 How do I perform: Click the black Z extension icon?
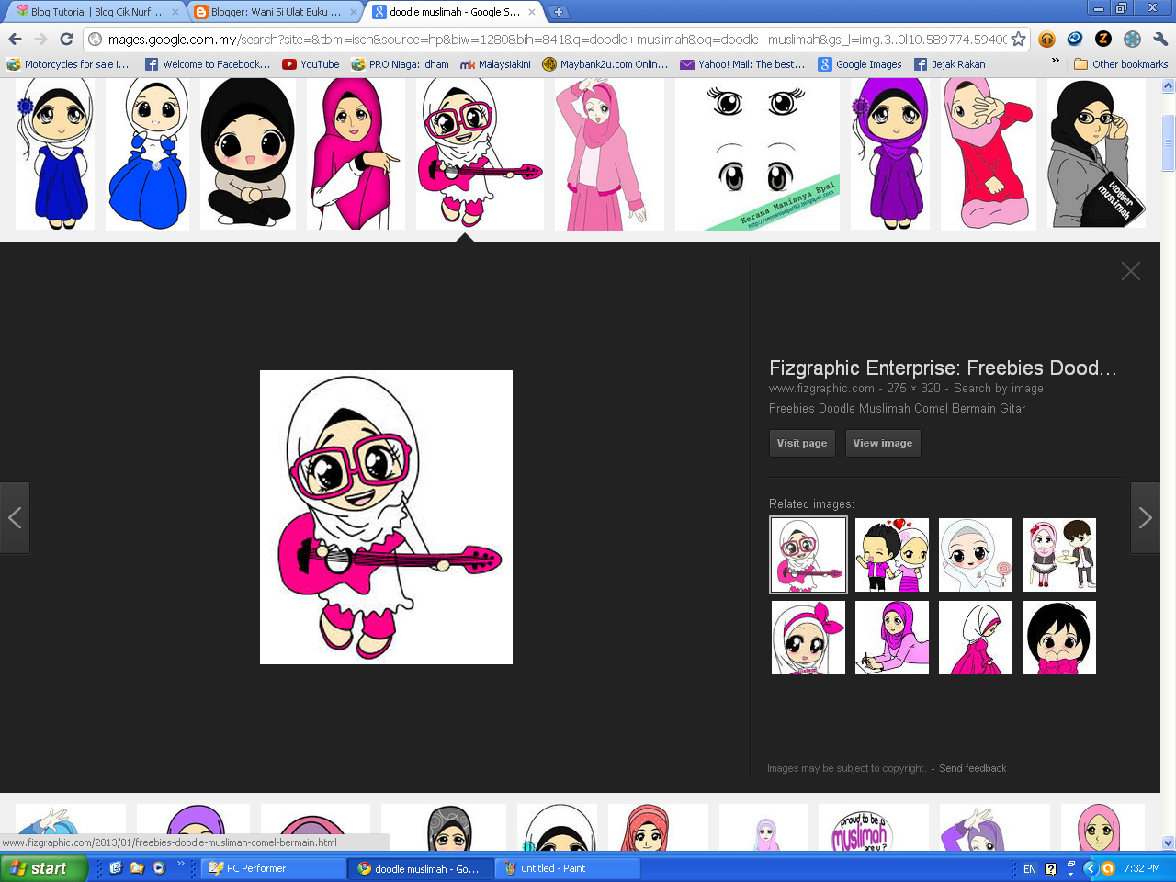tap(1103, 39)
